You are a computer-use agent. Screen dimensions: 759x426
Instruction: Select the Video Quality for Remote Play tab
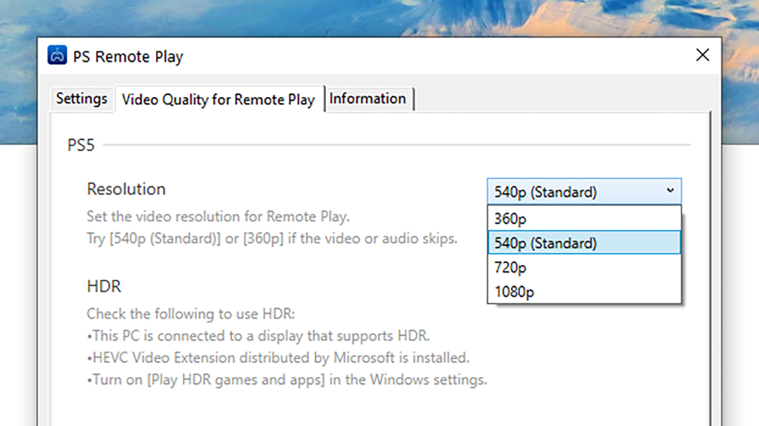click(218, 99)
